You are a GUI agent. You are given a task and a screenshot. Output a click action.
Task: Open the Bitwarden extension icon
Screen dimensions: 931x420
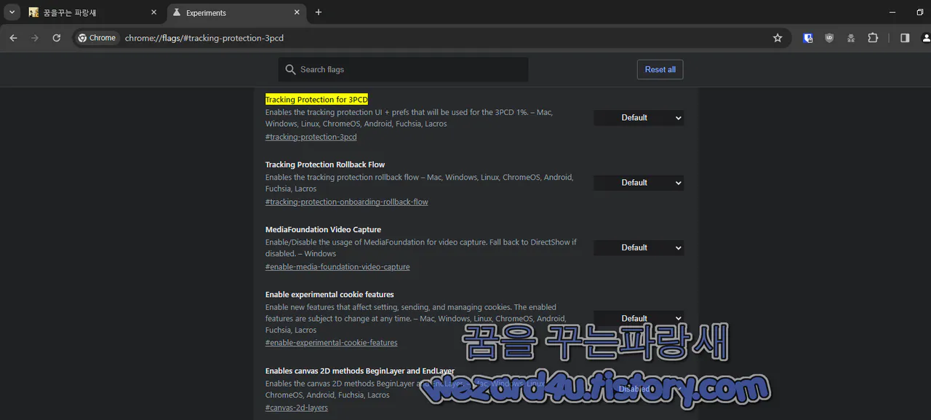[x=808, y=38]
